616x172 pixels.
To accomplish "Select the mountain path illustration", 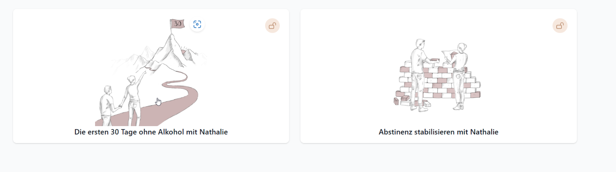I will [151, 73].
